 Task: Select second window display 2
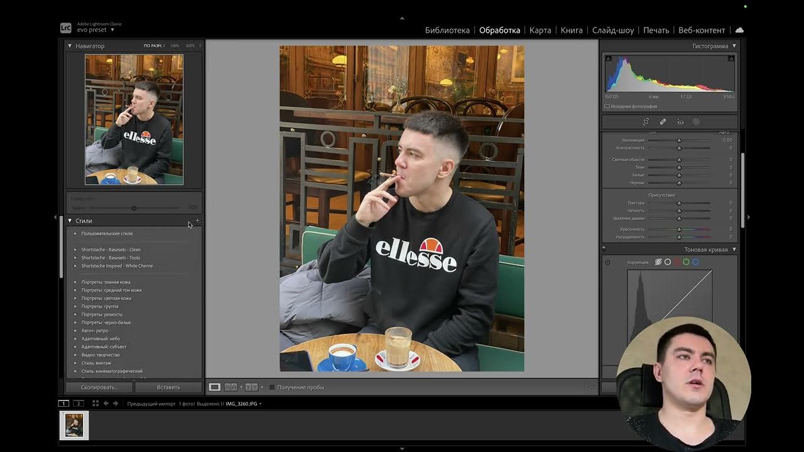coord(79,404)
